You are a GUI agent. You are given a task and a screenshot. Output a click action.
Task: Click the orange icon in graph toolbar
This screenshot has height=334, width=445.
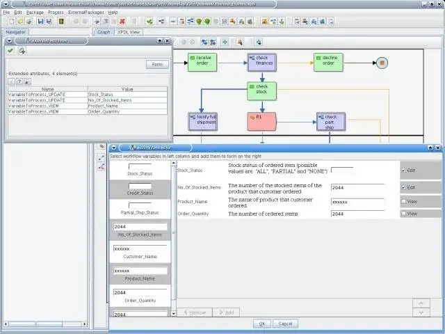pyautogui.click(x=240, y=42)
